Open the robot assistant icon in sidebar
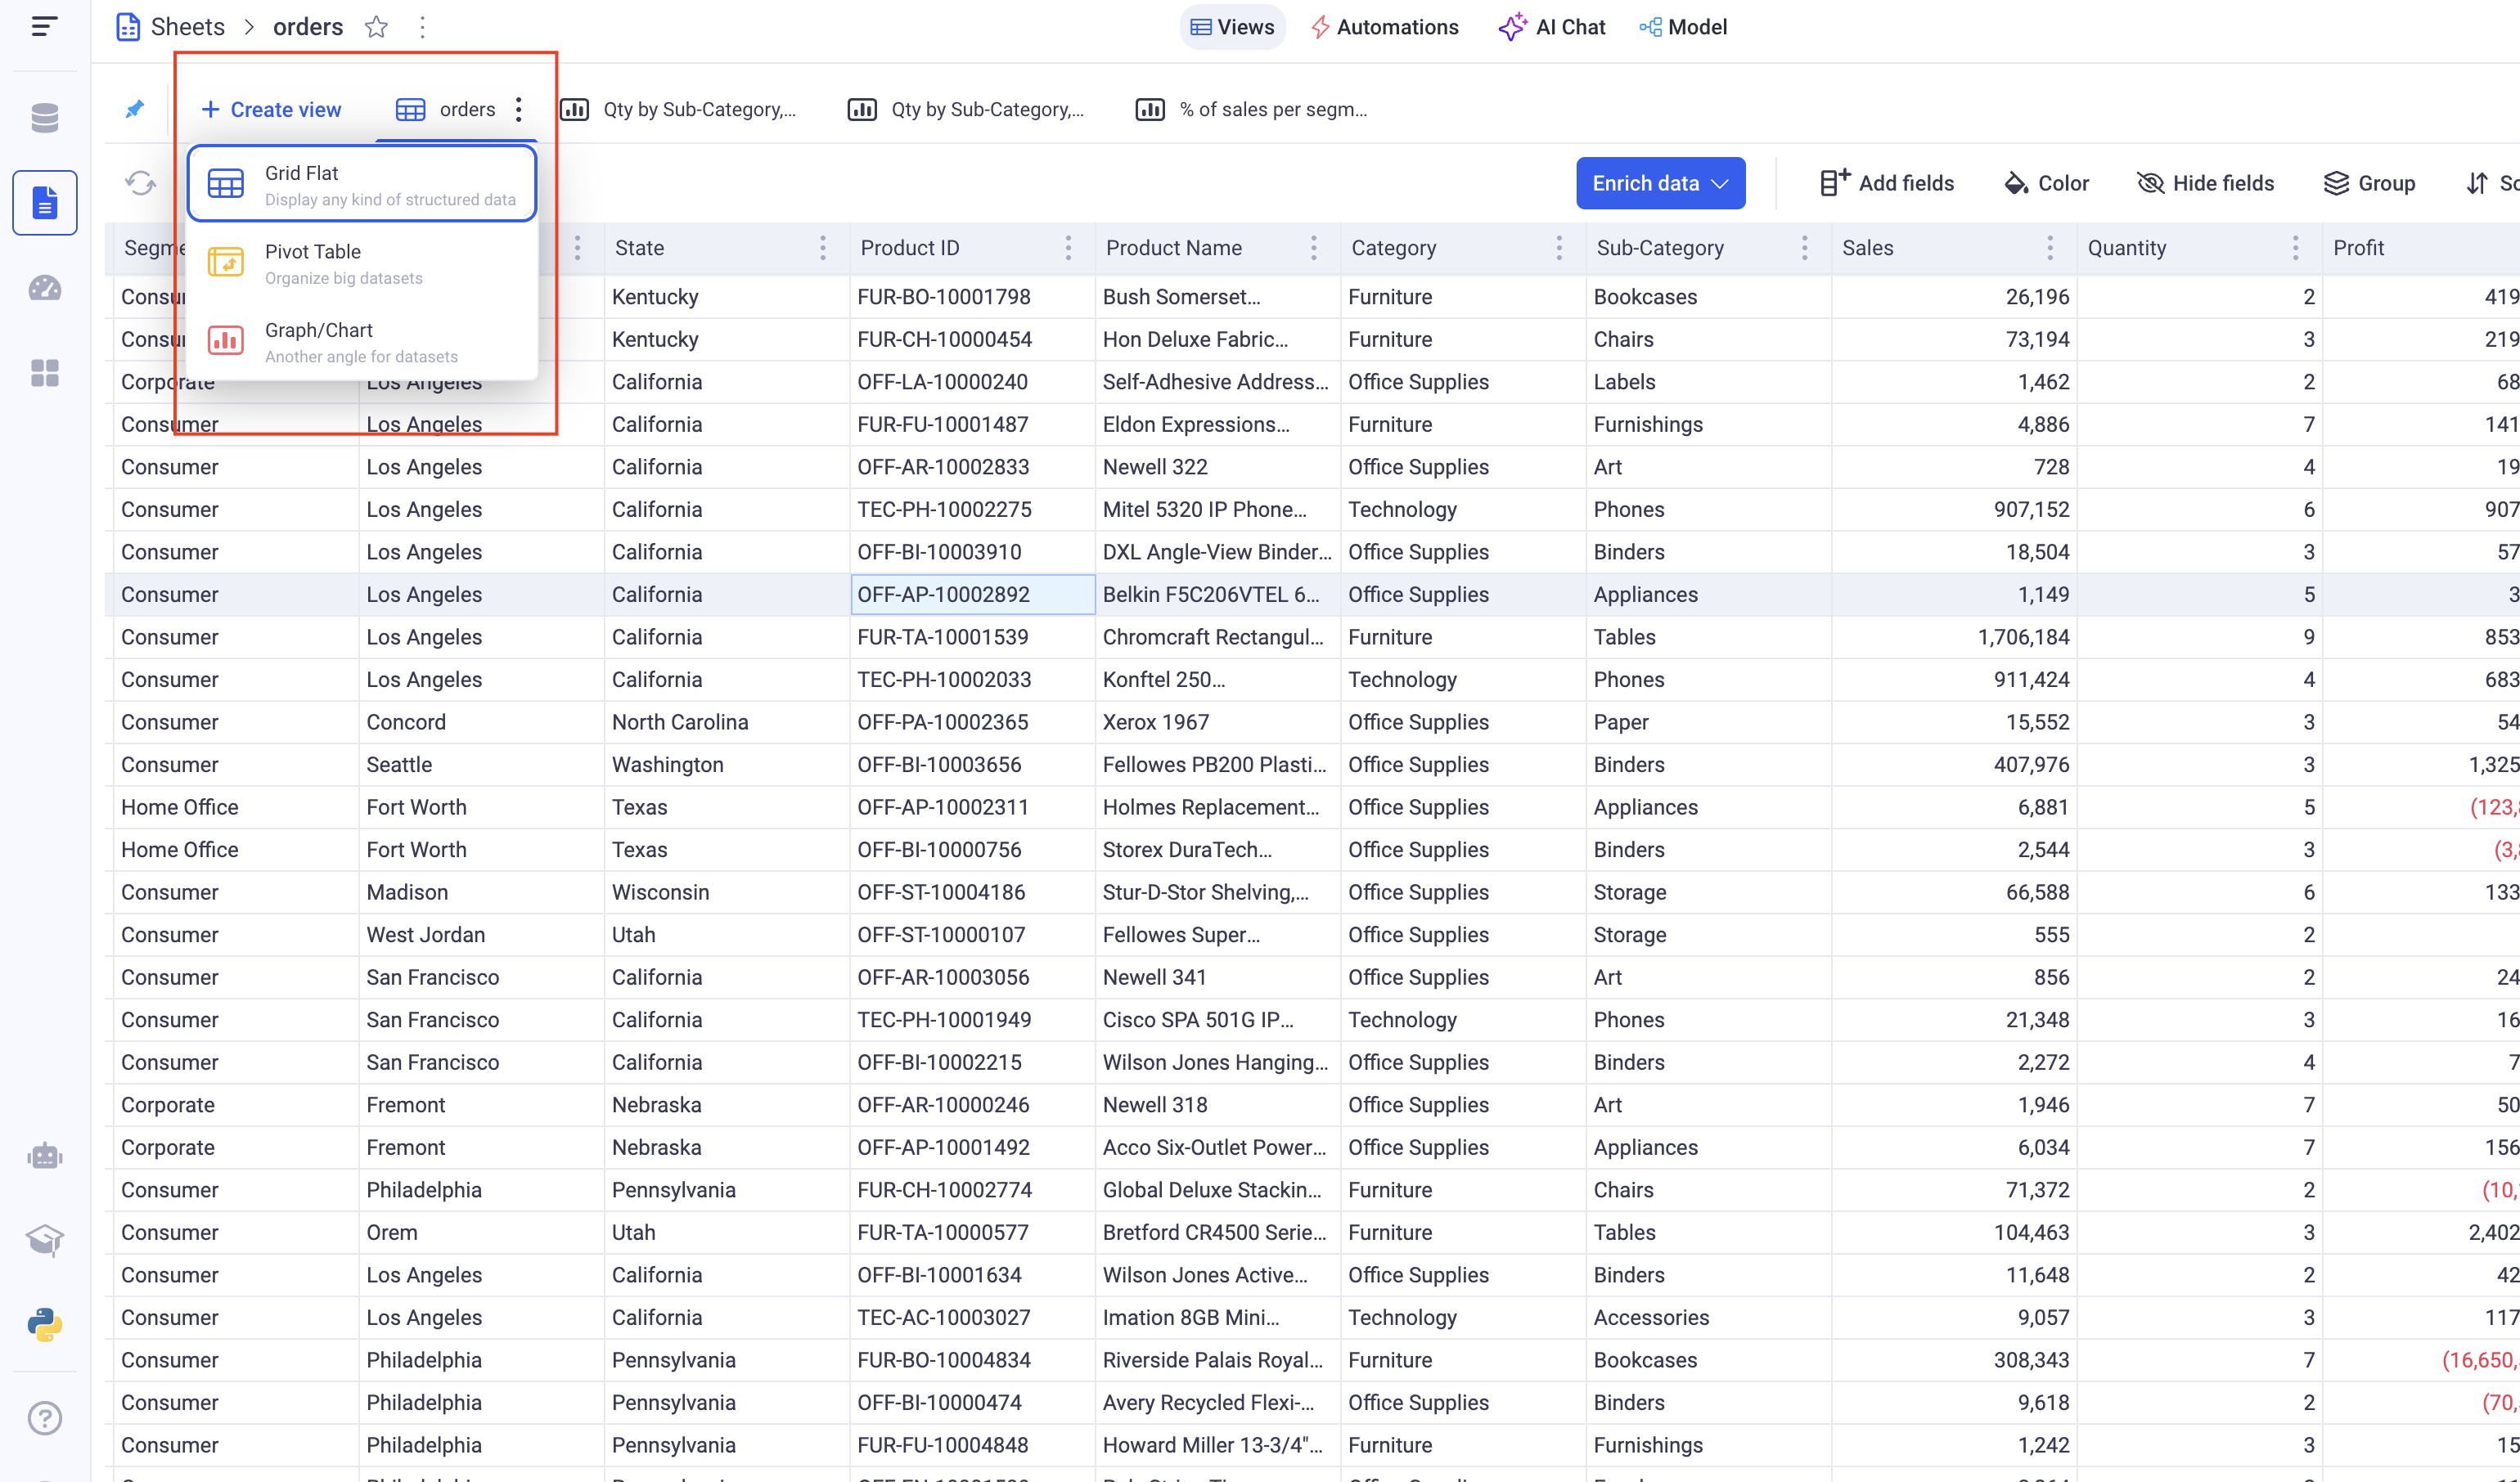The width and height of the screenshot is (2520, 1482). 45,1156
